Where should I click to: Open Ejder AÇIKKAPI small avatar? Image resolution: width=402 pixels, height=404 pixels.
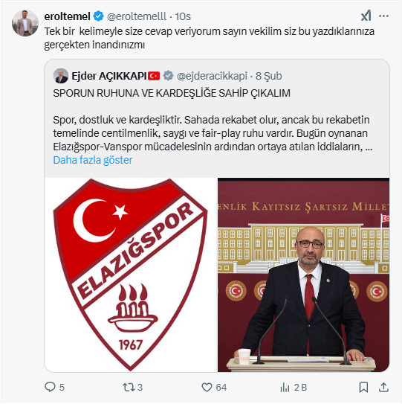tap(61, 76)
